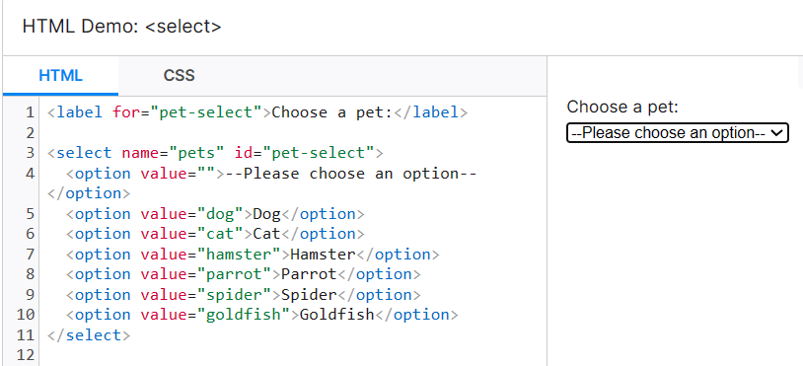Place cursor on line number 1

(x=30, y=112)
